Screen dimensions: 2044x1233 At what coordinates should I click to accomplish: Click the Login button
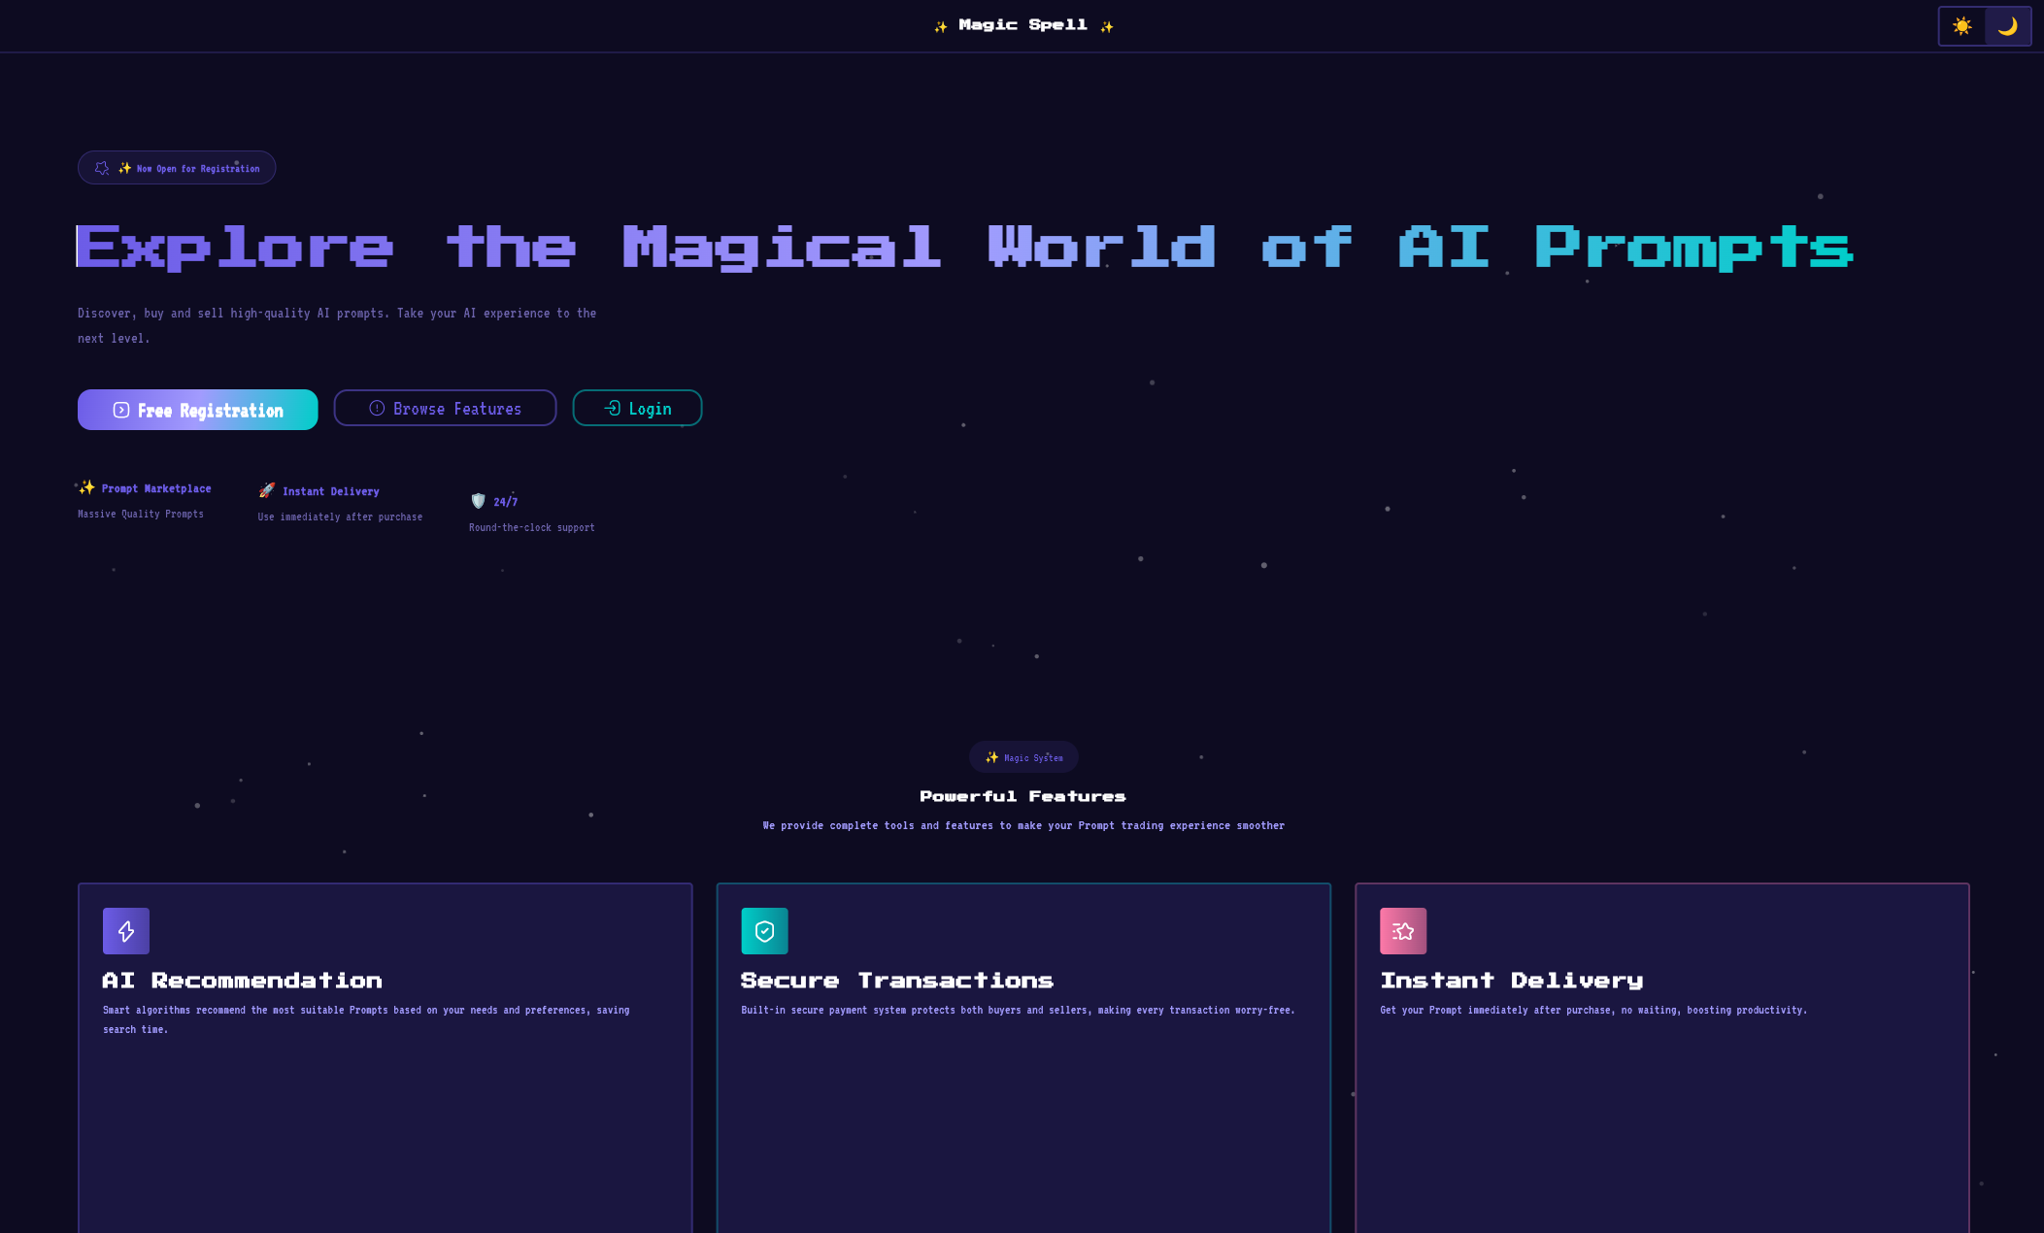637,408
